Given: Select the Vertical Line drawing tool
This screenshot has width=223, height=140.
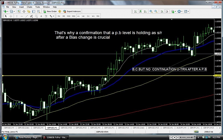Looking at the screenshot, I should click(x=17, y=16).
